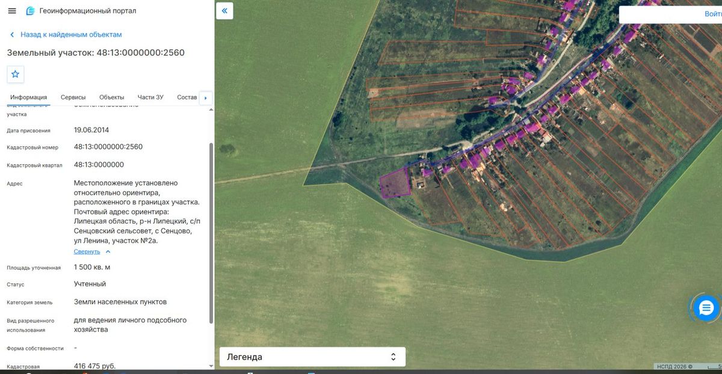This screenshot has height=374, width=722.
Task: Click the status value Учтенный
Action: tap(90, 284)
